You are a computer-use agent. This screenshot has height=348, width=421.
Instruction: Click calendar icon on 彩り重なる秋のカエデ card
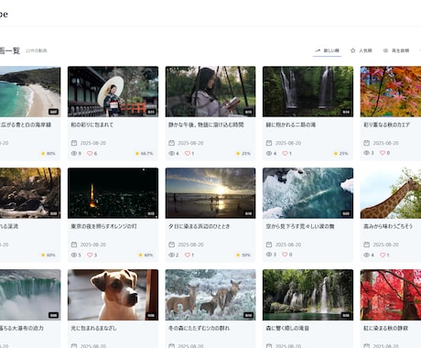click(x=367, y=143)
